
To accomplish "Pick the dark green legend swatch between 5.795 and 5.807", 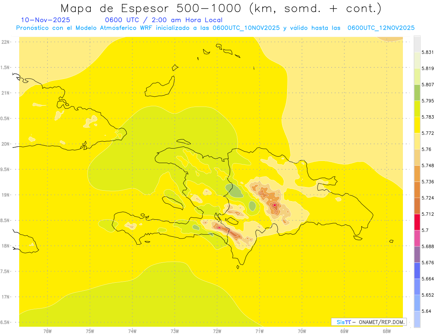I will pos(417,93).
